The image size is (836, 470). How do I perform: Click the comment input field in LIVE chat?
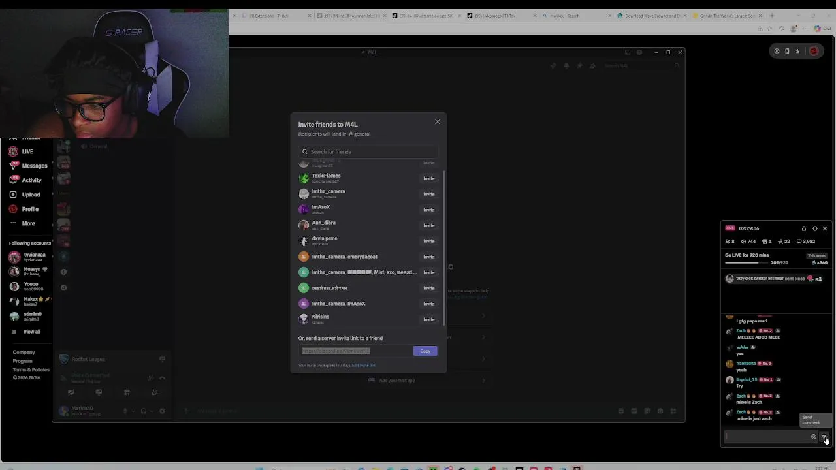click(767, 437)
